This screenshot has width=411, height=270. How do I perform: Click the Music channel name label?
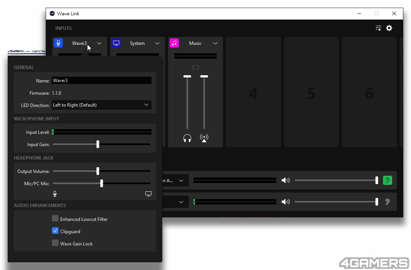(x=195, y=43)
